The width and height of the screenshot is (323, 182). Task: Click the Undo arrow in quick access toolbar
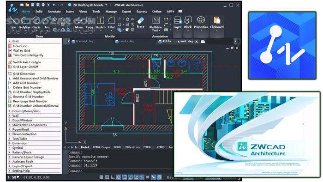[54, 5]
